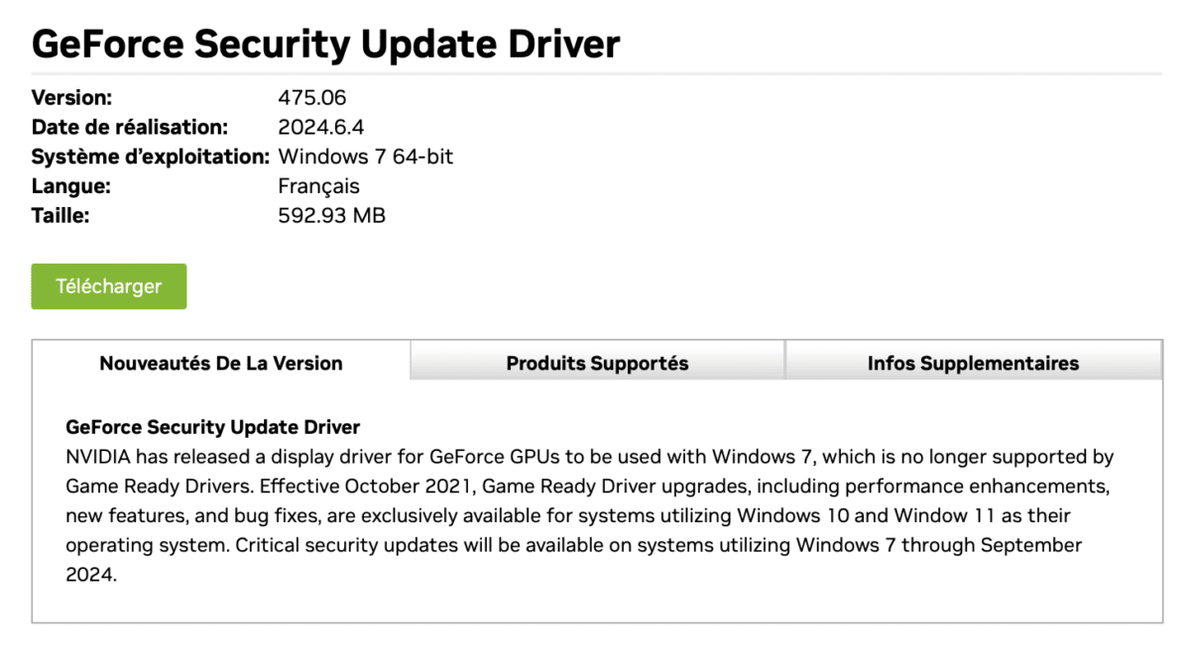Image resolution: width=1190 pixels, height=663 pixels.
Task: Switch to the Produits Supportés tab
Action: point(597,363)
